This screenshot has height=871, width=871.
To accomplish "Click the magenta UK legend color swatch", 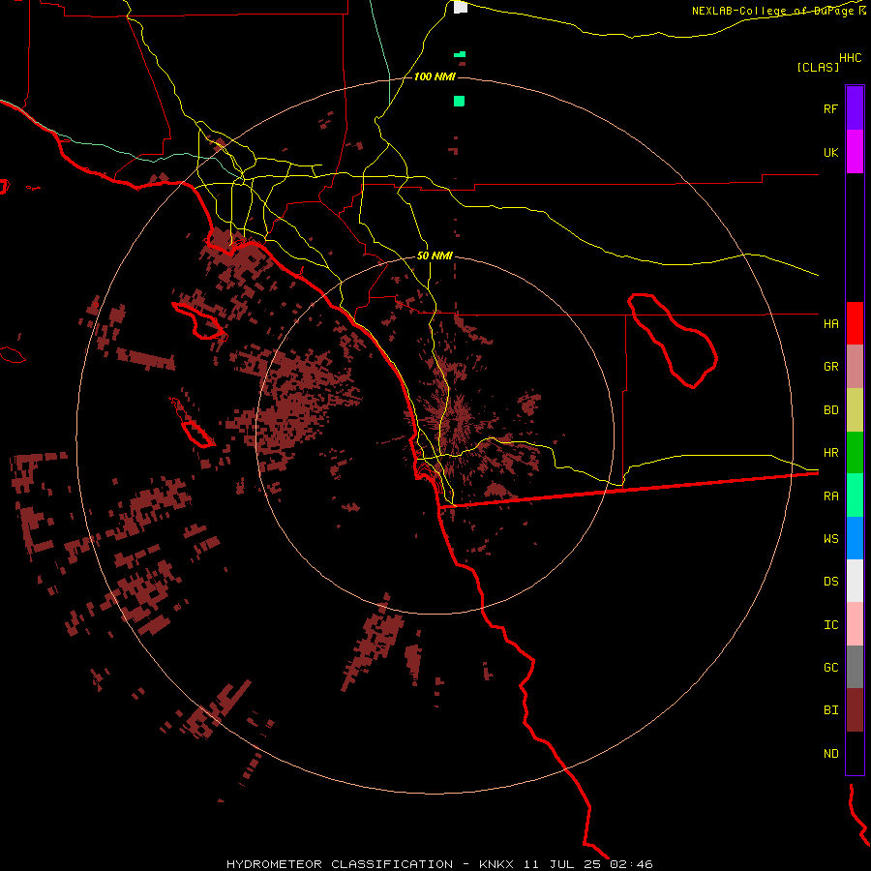I will click(x=855, y=152).
